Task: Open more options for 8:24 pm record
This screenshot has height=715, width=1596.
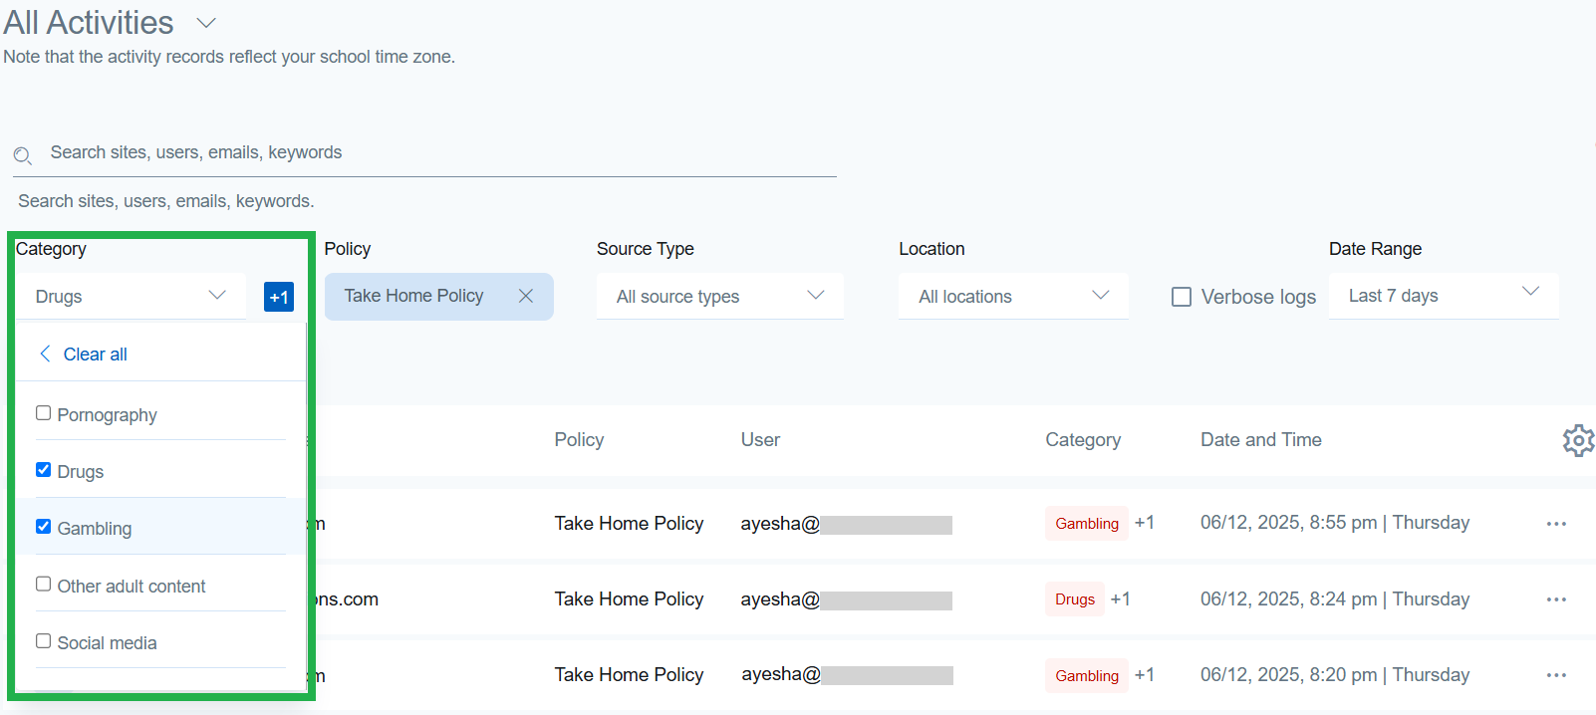Action: coord(1556,599)
